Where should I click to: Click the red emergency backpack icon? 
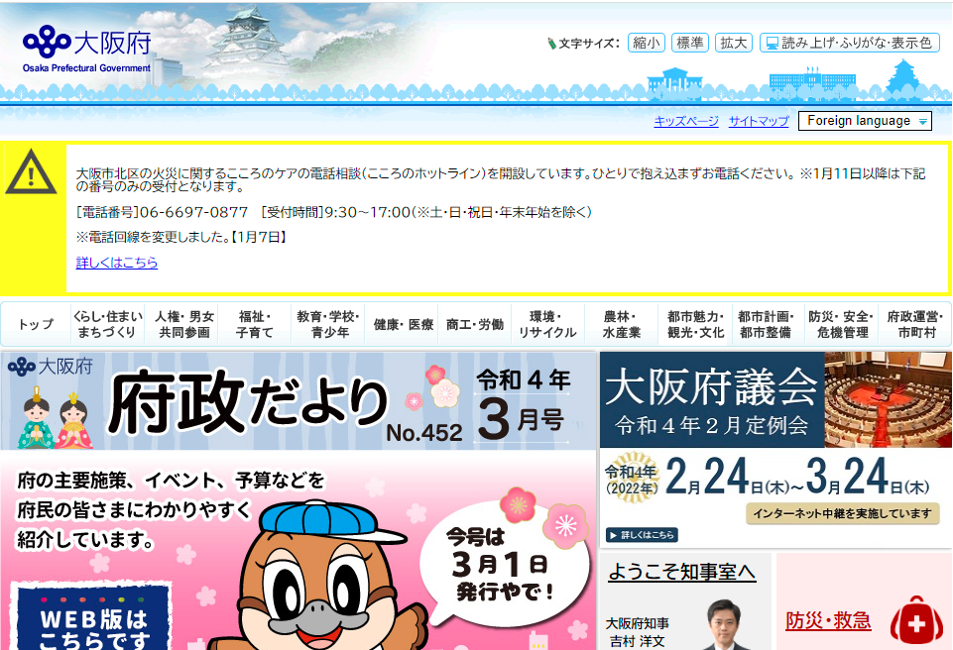tap(916, 620)
